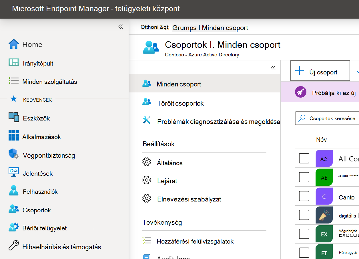Go to Minden szolgáltatás
The height and width of the screenshot is (259, 359).
pyautogui.click(x=50, y=82)
